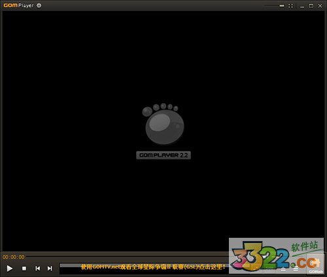The height and width of the screenshot is (277, 327).
Task: Adjust the window transparency slider handle
Action: tap(282, 6)
